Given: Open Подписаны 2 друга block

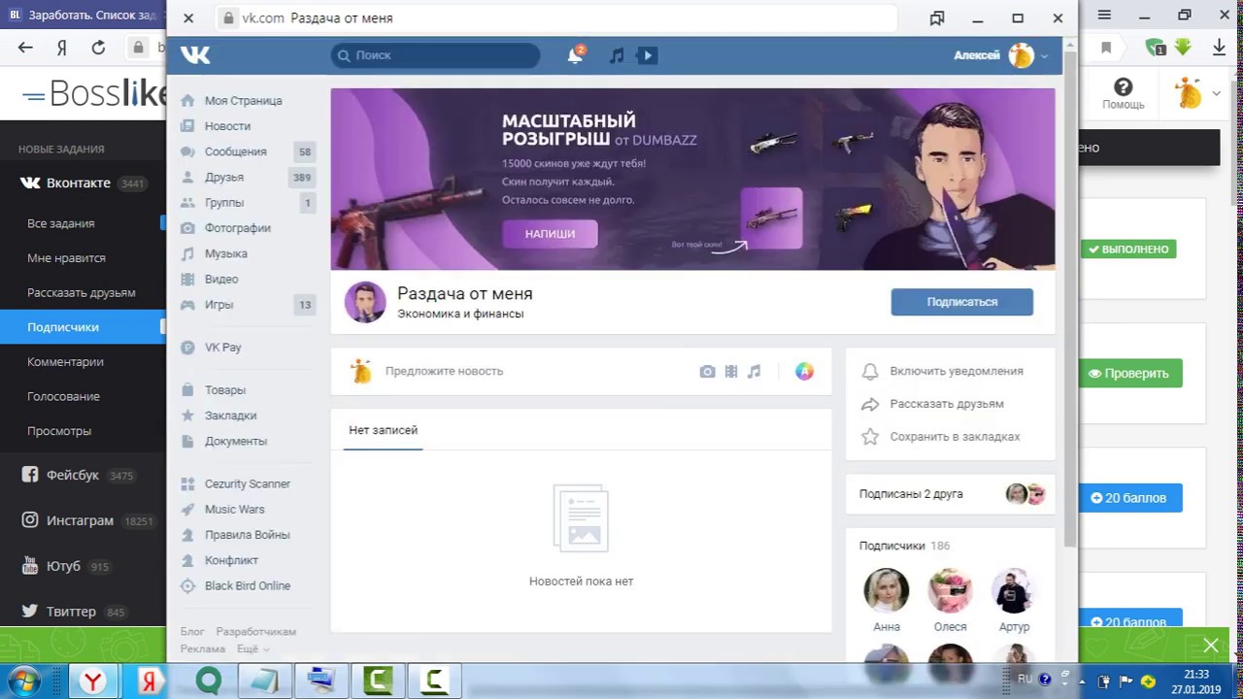Looking at the screenshot, I should point(950,494).
